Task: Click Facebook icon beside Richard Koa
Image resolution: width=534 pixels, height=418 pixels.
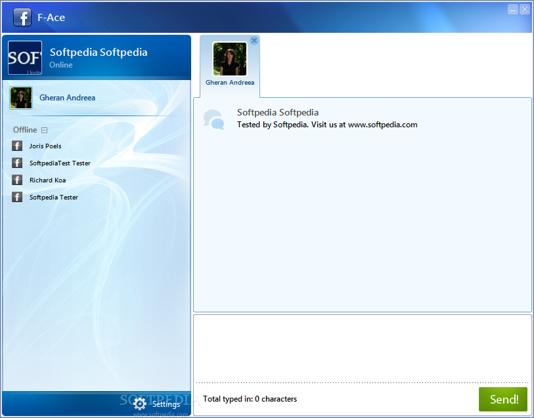Action: click(x=17, y=180)
